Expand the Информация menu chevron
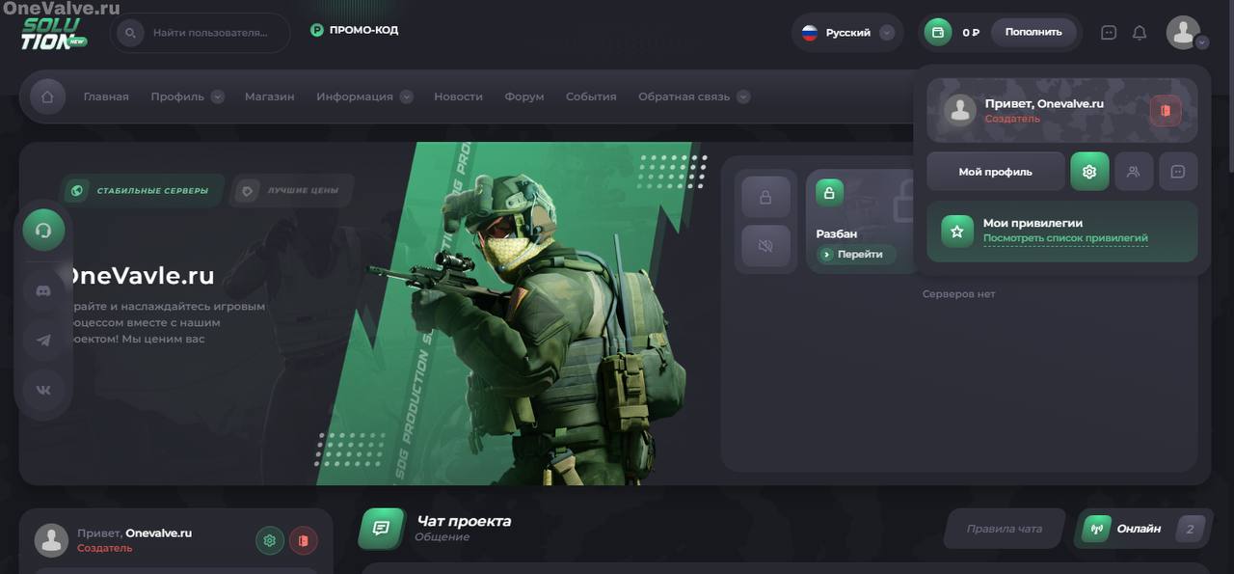Screen dimensions: 1234x574 (406, 96)
